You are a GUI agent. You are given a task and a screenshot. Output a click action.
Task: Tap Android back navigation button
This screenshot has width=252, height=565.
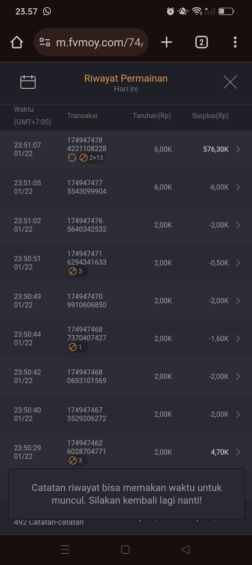pyautogui.click(x=185, y=549)
